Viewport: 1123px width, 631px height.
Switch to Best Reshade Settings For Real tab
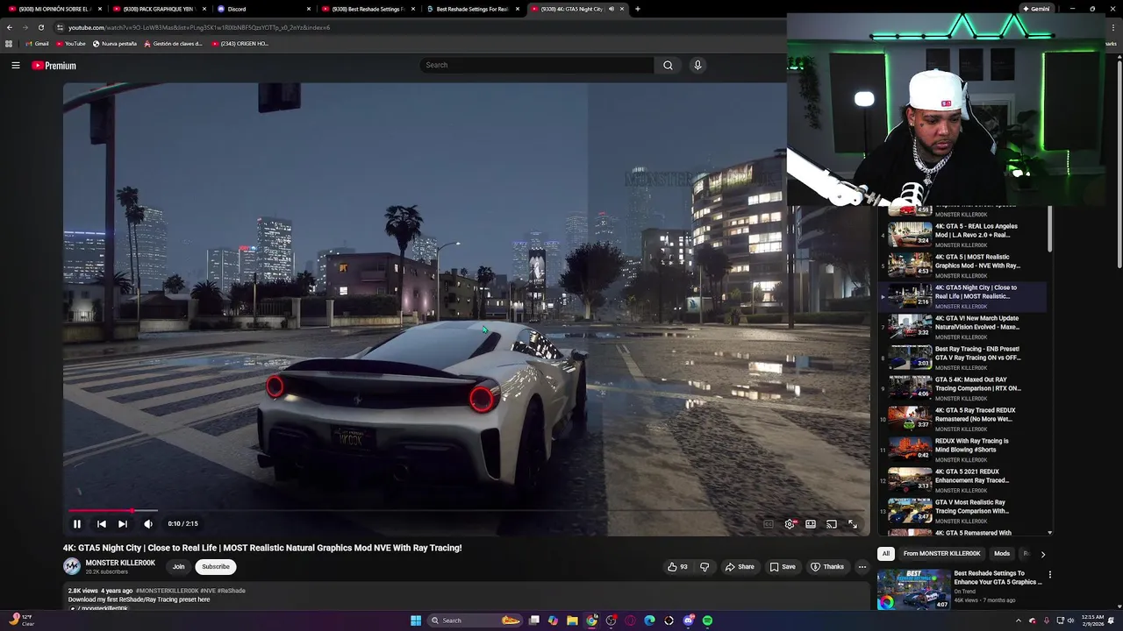473,9
